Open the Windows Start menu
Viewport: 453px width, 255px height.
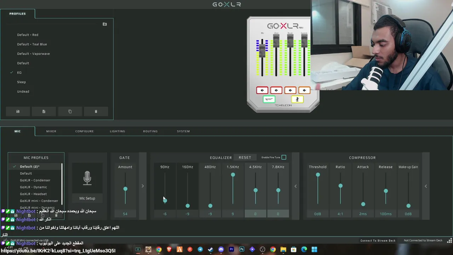(314, 249)
